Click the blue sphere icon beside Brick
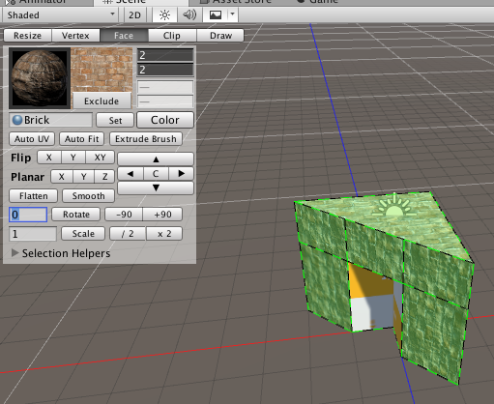Viewport: 494px width, 404px height. 17,120
